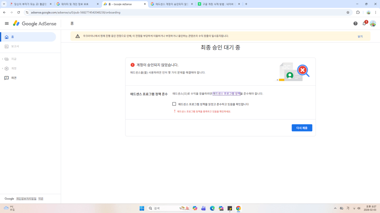Click the rejected account illustration
Viewport: 380px width, 213px height.
pos(293,72)
